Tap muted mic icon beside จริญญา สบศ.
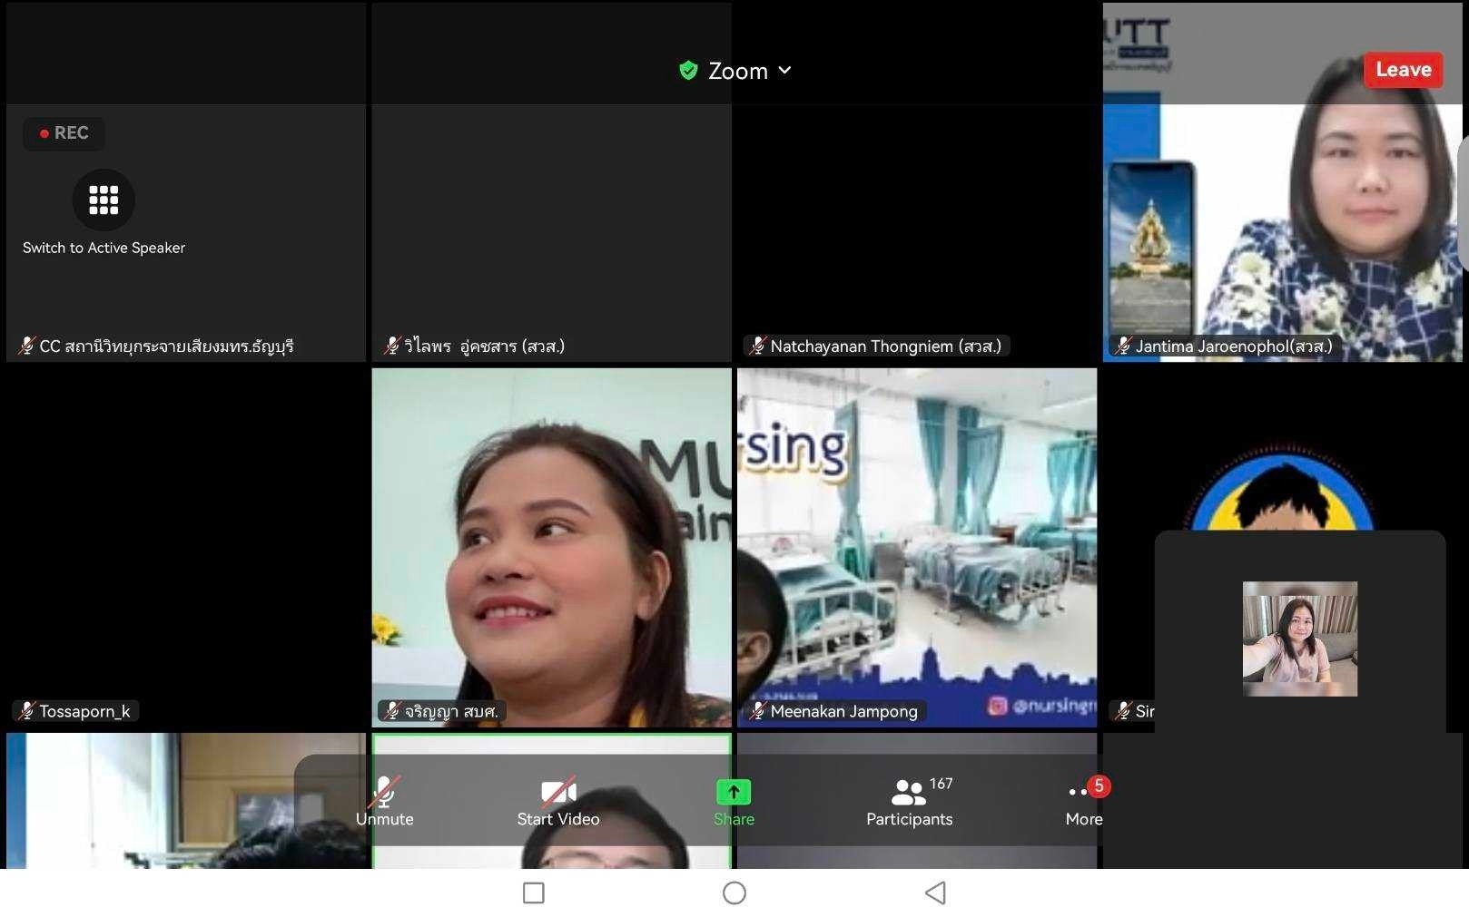The image size is (1469, 917). pos(391,711)
